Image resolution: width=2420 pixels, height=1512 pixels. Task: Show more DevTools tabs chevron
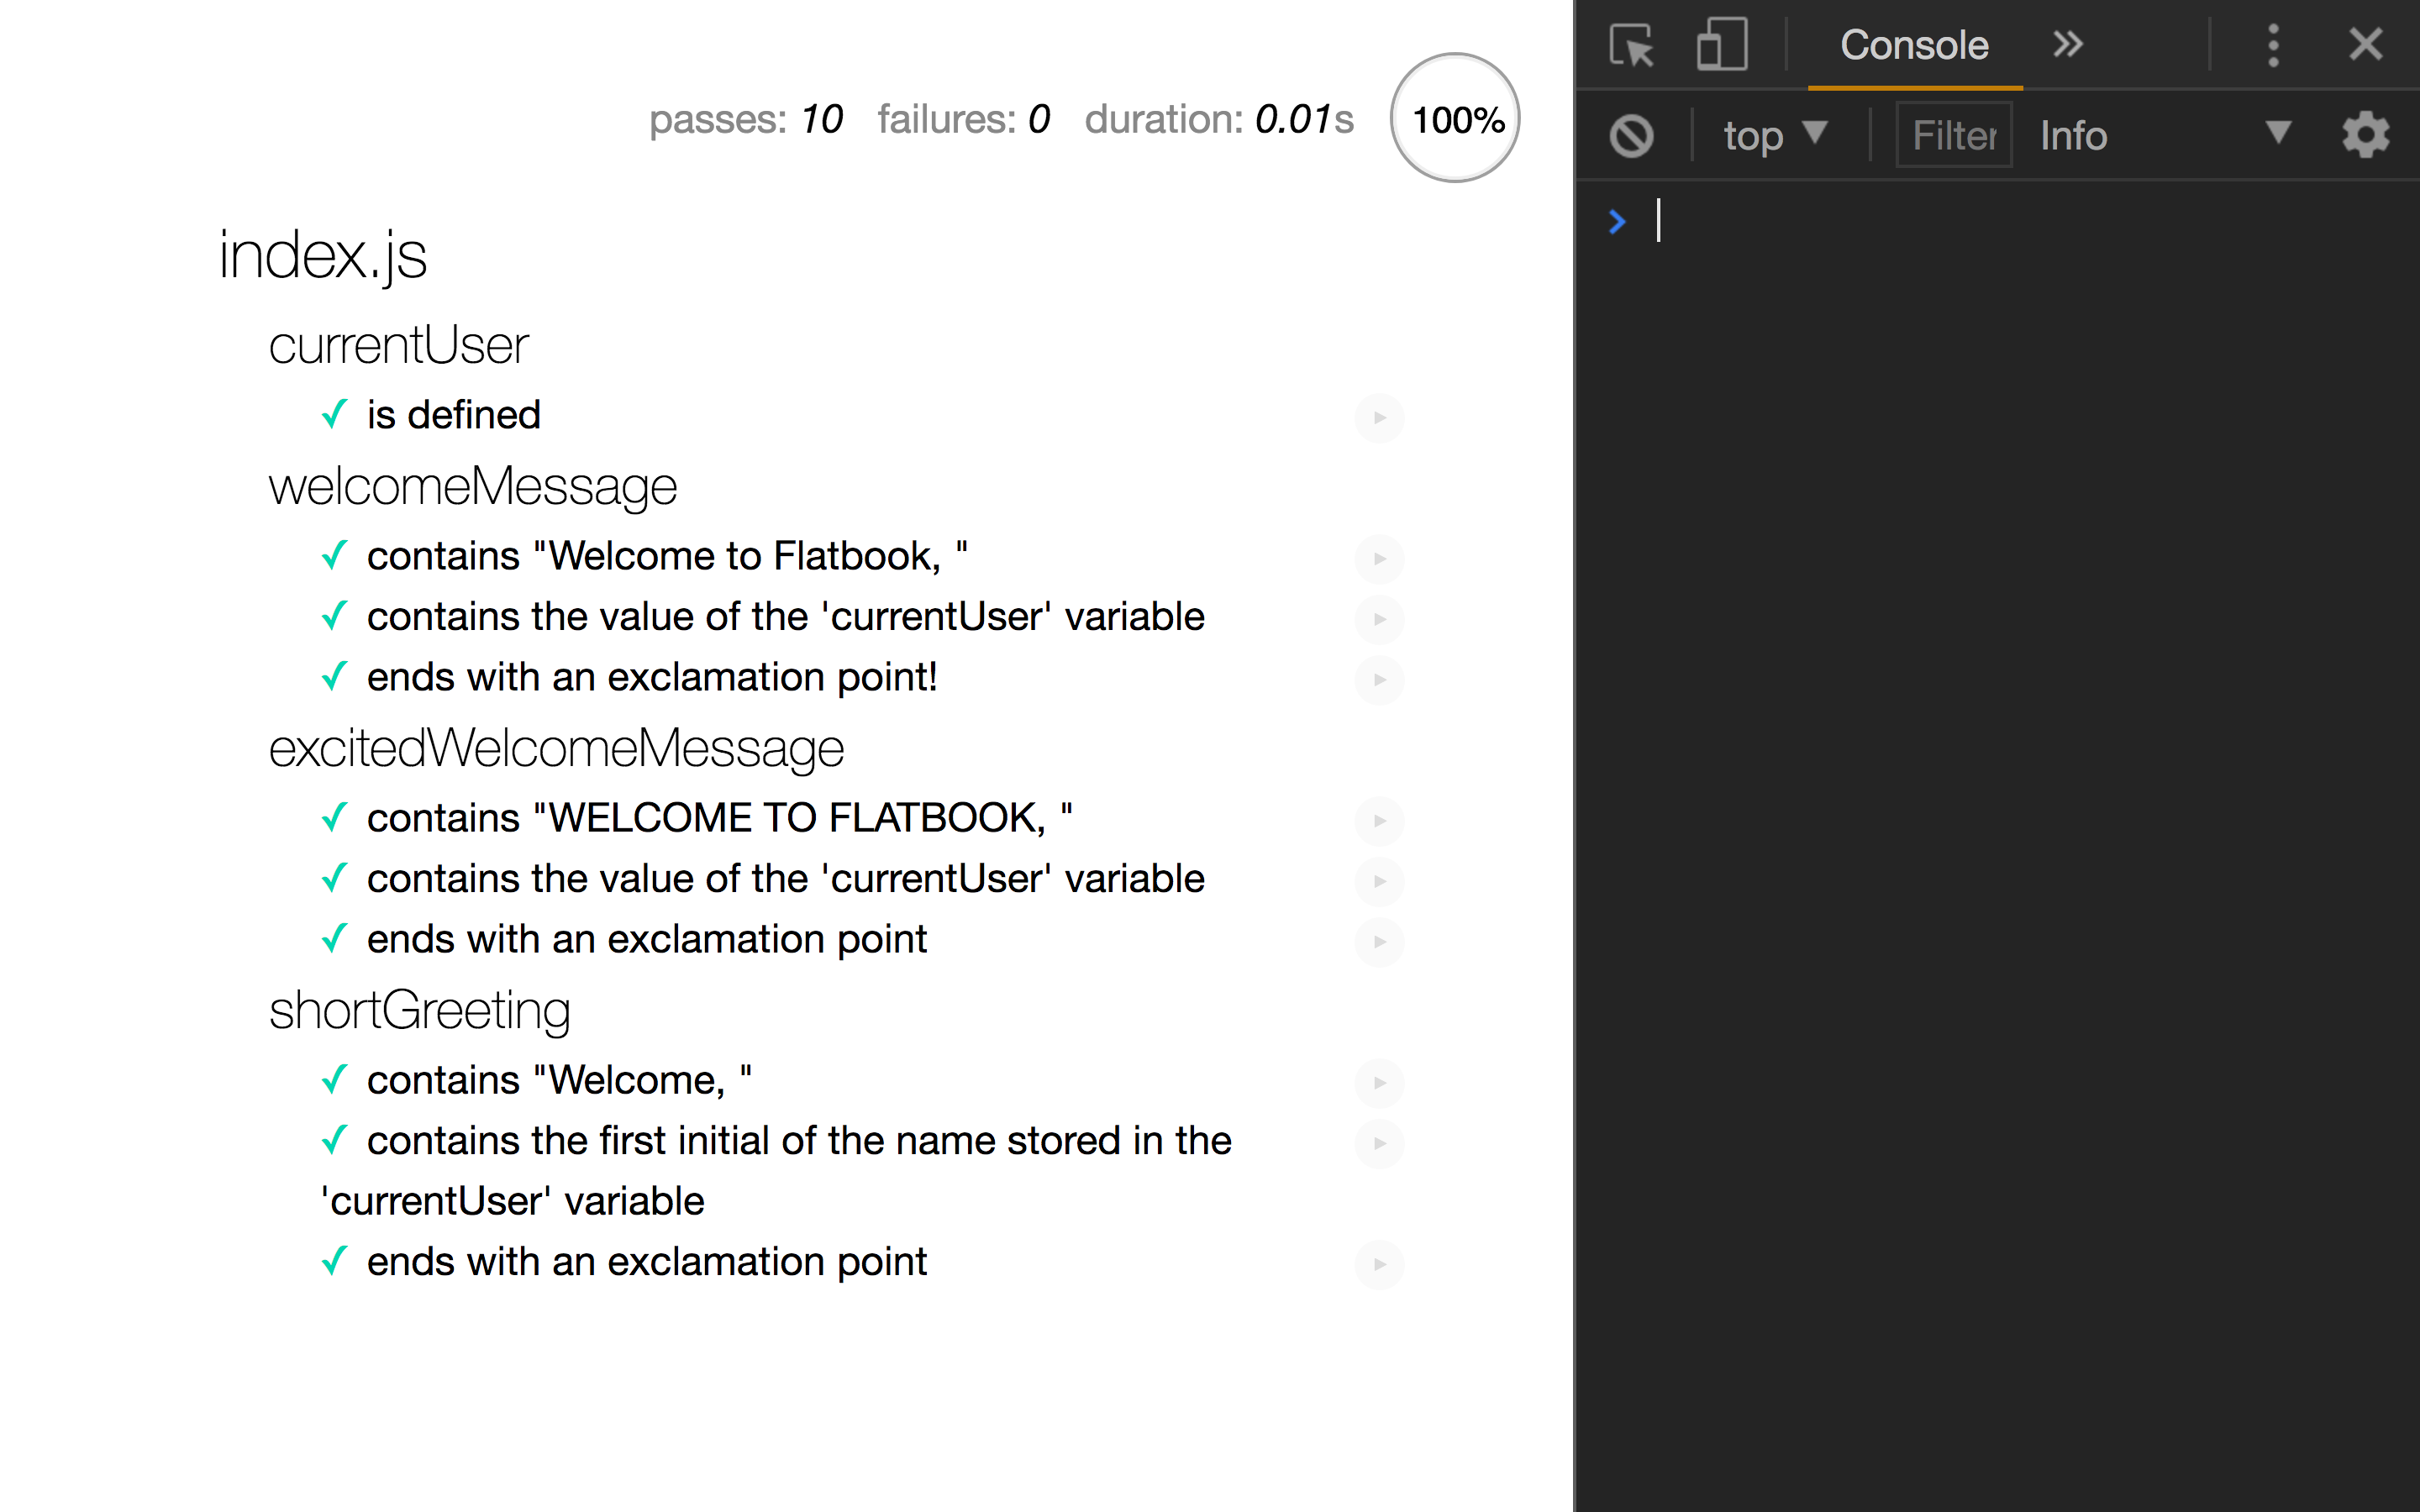(2067, 45)
